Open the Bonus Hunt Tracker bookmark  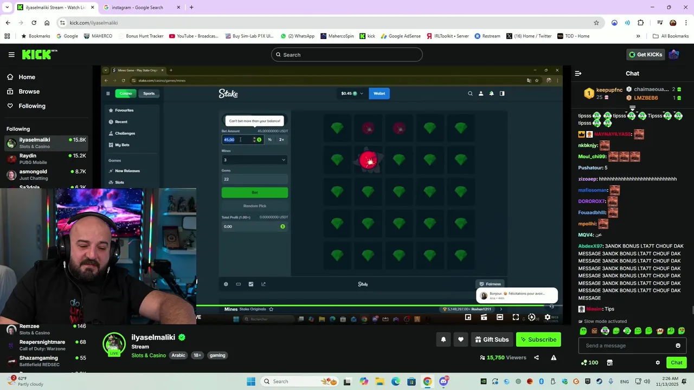(x=140, y=36)
